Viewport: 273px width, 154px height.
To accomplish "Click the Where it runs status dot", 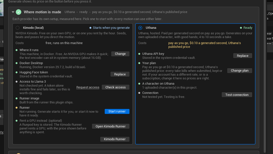I will pos(17,50).
